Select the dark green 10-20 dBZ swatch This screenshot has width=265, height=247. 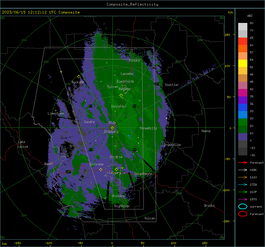[x=243, y=130]
